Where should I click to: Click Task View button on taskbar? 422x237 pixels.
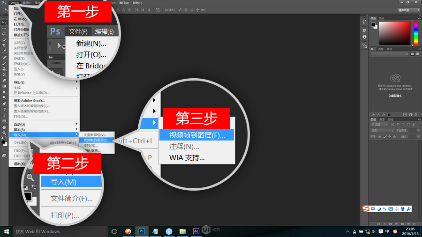click(x=114, y=231)
